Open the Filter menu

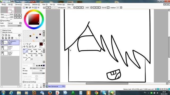45,4
